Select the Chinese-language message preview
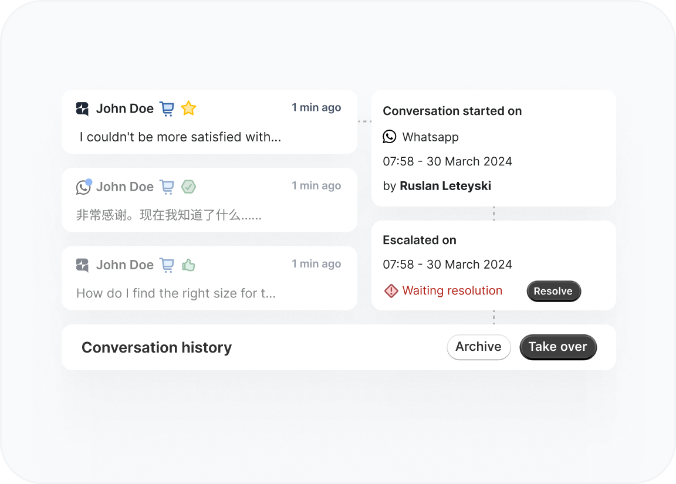 169,215
